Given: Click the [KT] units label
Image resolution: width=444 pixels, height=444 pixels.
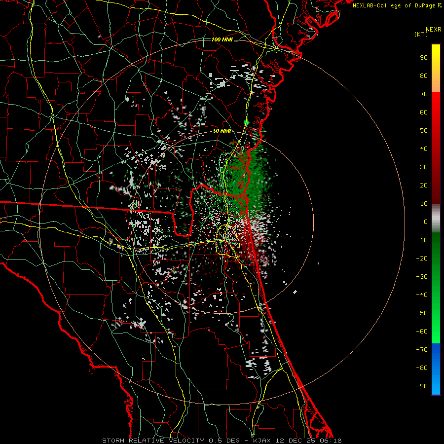Looking at the screenshot, I should click(x=421, y=34).
